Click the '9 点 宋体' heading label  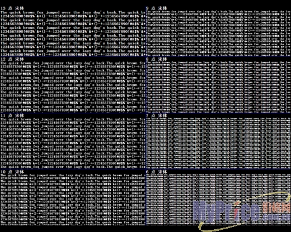pos(156,8)
